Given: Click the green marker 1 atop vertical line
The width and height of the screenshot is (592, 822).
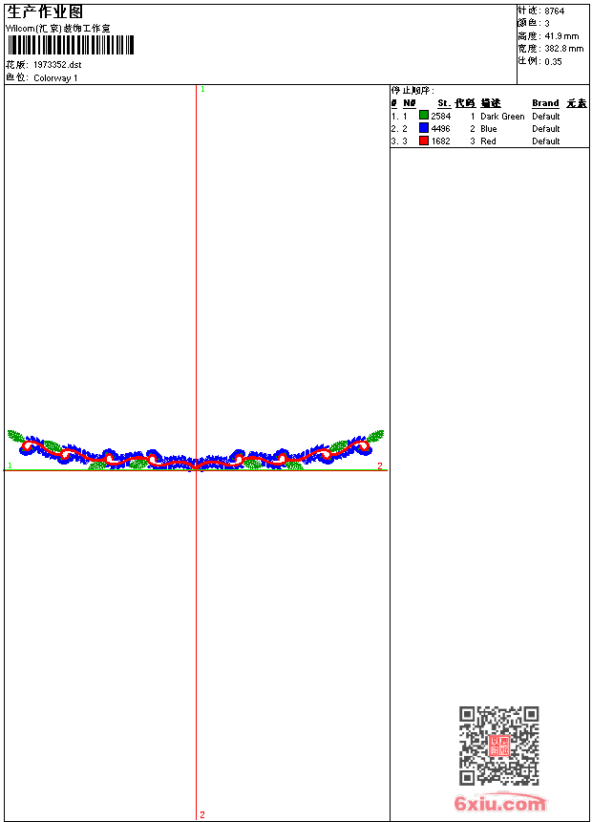Looking at the screenshot, I should [x=202, y=89].
